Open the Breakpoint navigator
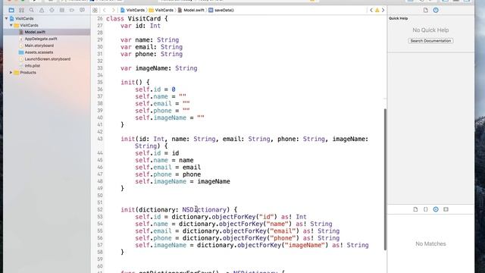485x273 pixels. [x=72, y=10]
